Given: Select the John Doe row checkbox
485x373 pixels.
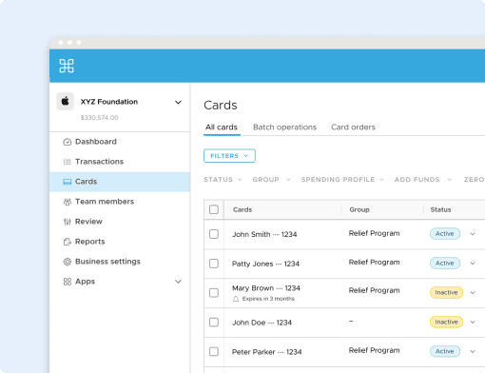Looking at the screenshot, I should [214, 323].
